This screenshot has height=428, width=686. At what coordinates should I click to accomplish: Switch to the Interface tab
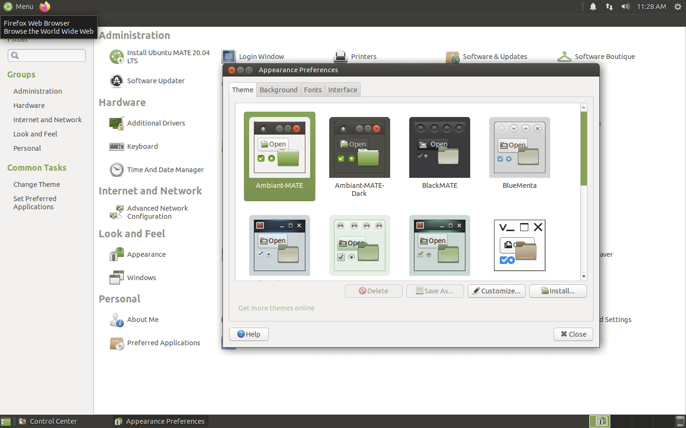343,90
